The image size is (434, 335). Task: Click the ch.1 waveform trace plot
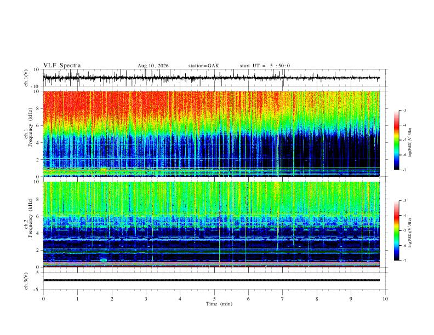point(211,78)
